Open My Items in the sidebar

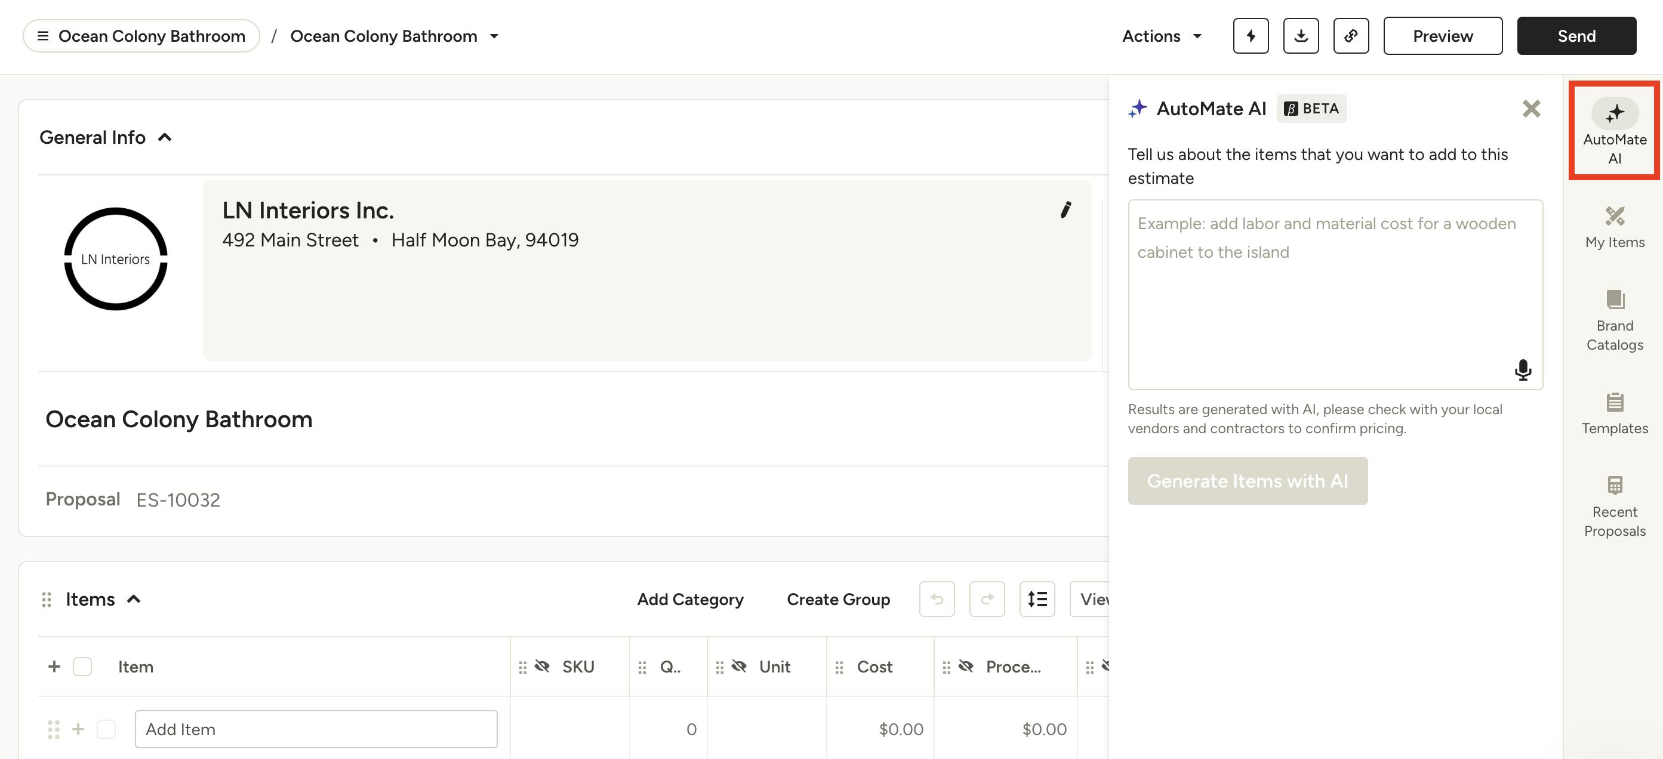coord(1615,228)
